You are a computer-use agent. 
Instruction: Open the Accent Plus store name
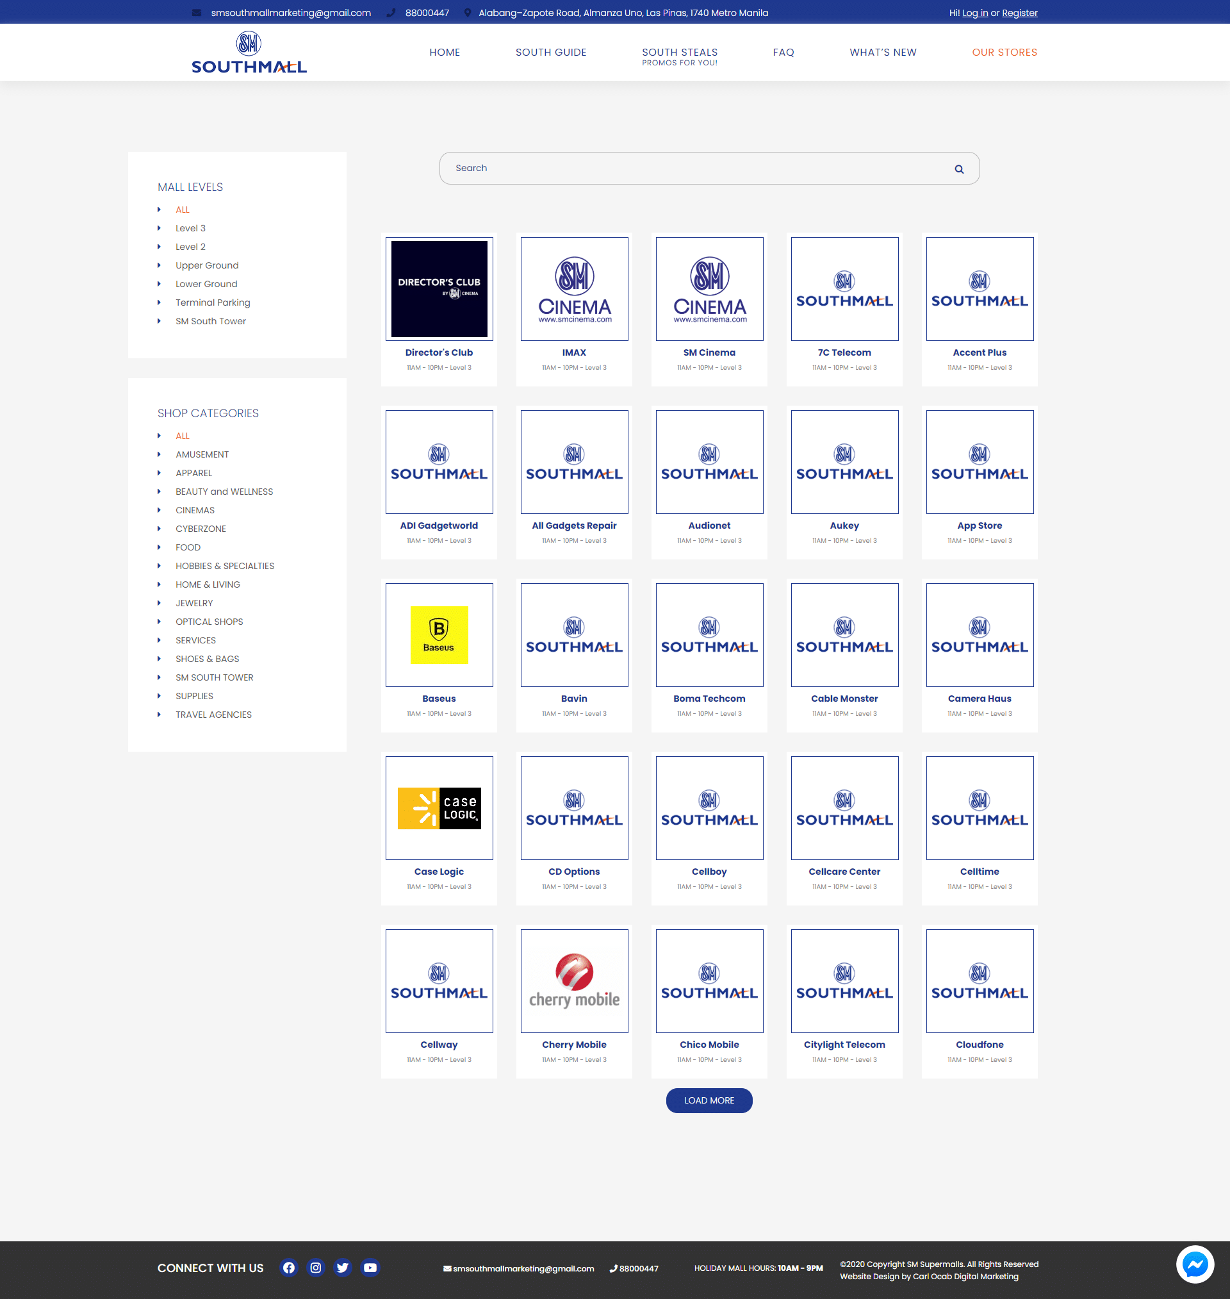click(x=979, y=352)
